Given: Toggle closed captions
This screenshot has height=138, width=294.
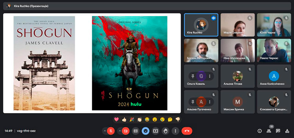Looking at the screenshot, I should [136, 131].
